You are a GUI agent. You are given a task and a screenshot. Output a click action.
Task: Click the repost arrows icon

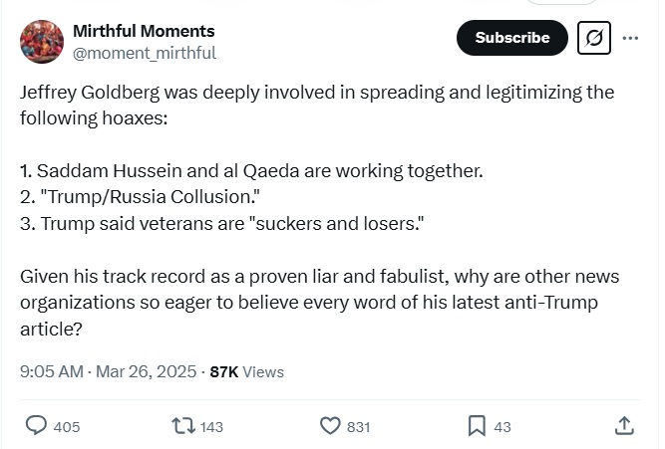coord(182,426)
